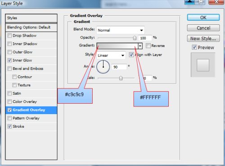Image resolution: width=225 pixels, height=166 pixels.
Task: Toggle the Reverse gradient checkbox
Action: point(148,46)
